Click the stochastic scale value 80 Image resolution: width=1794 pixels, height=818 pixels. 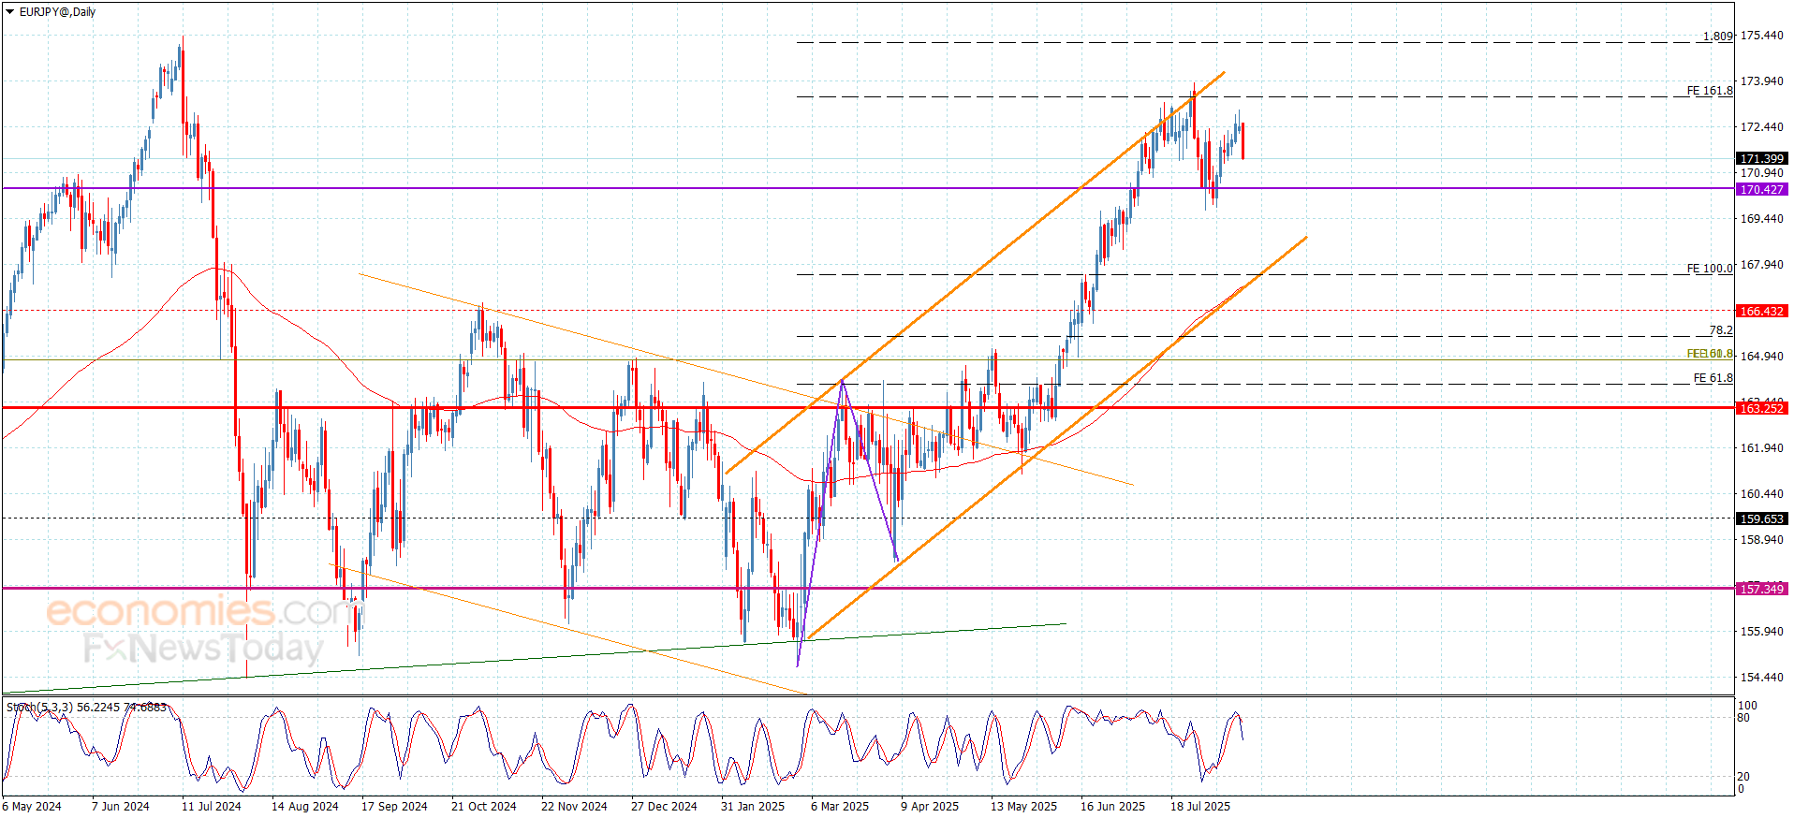[1743, 719]
